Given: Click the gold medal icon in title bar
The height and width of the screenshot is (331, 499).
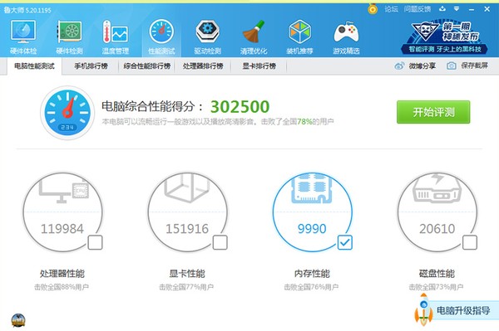Looking at the screenshot, I should 373,9.
